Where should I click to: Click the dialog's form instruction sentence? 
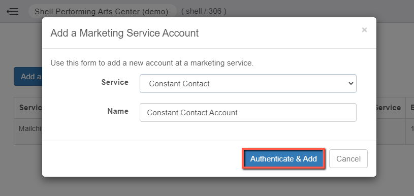[x=152, y=63]
